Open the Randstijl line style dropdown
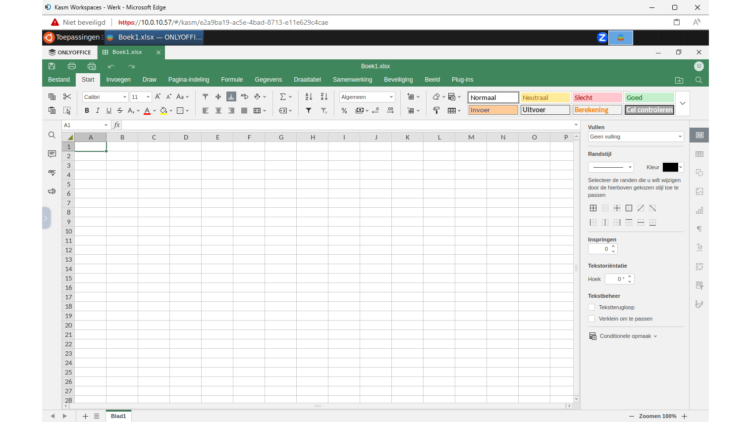Screen dimensions: 751x422 click(x=611, y=167)
